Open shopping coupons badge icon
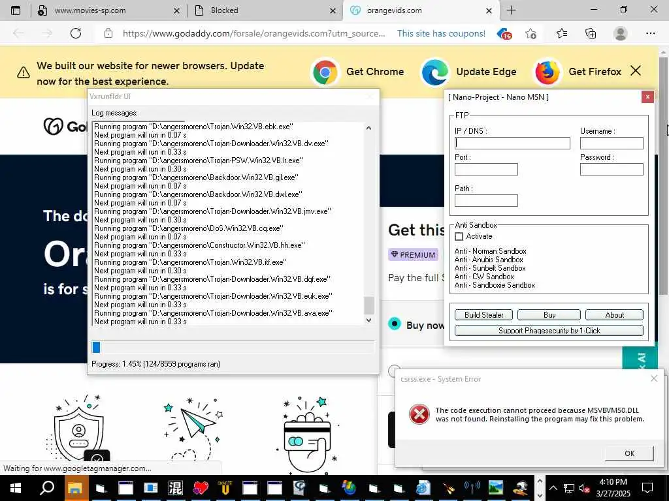This screenshot has width=669, height=501. point(504,34)
